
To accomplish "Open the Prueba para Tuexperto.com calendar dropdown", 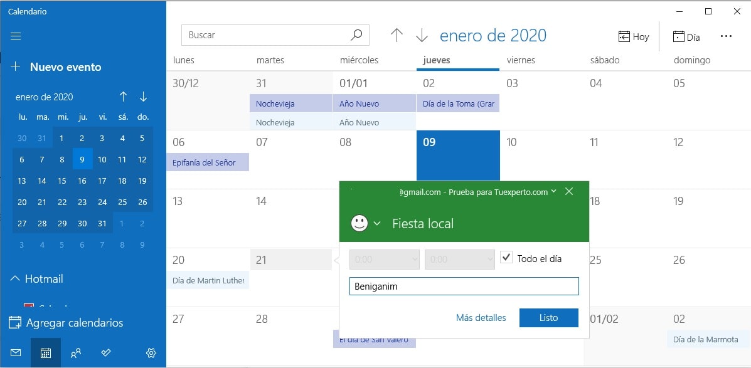I will coord(552,192).
